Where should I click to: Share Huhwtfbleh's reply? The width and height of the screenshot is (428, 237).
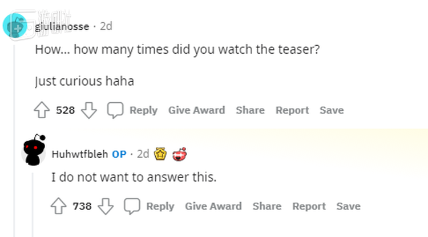tap(267, 206)
